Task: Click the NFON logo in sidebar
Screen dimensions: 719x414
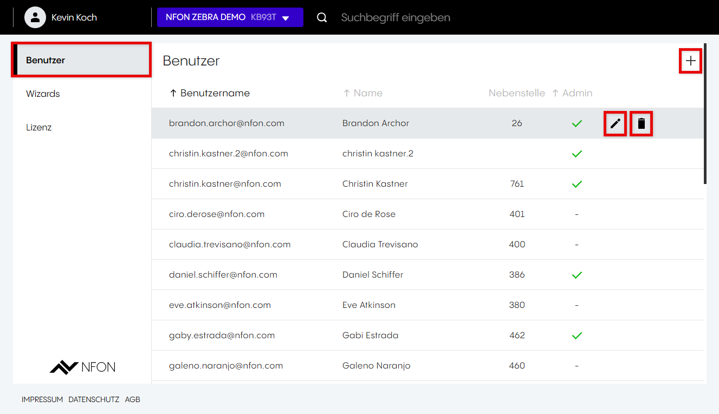Action: click(82, 367)
